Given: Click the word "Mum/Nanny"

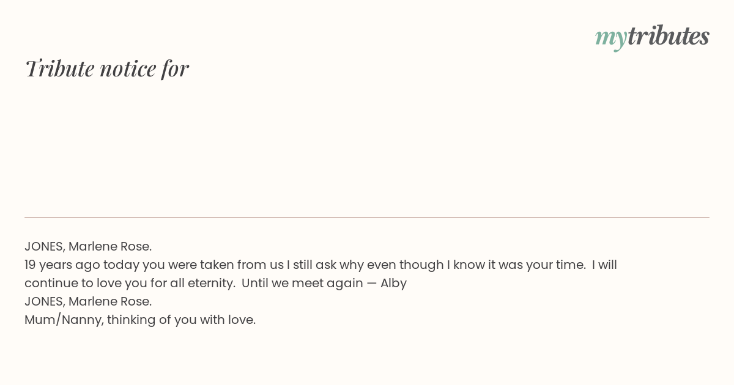Looking at the screenshot, I should (x=64, y=320).
